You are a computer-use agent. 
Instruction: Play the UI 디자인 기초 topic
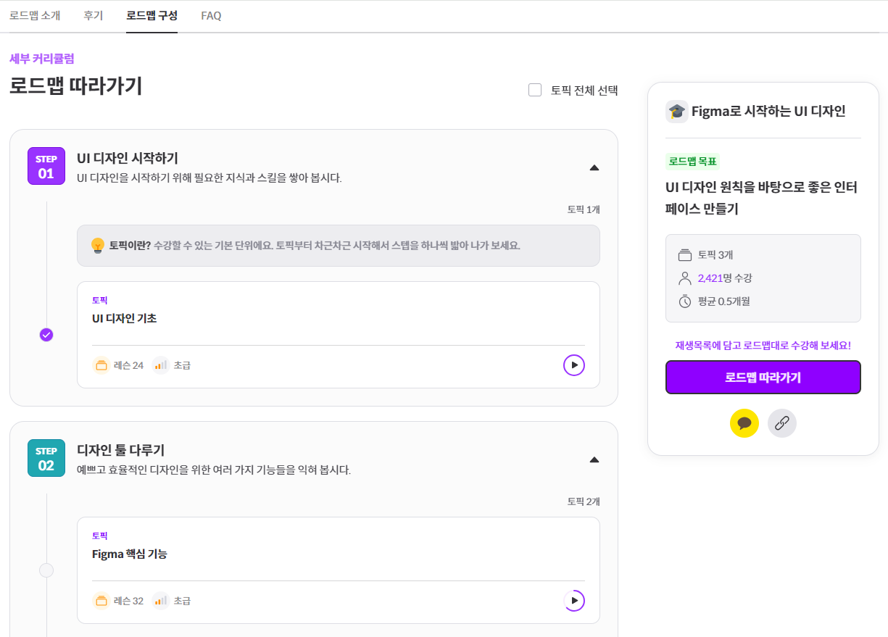(574, 365)
